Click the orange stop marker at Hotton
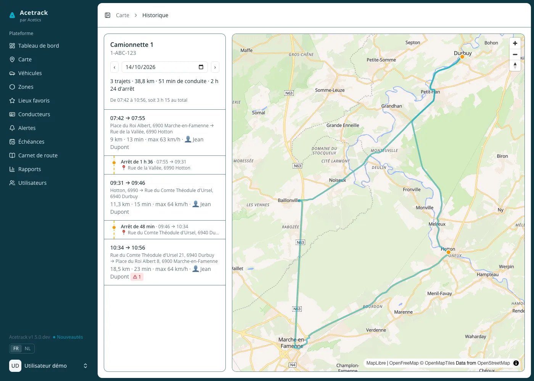 [449, 252]
